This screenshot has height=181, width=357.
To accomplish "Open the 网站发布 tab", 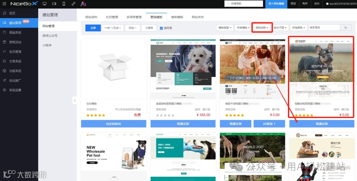I will [198, 17].
